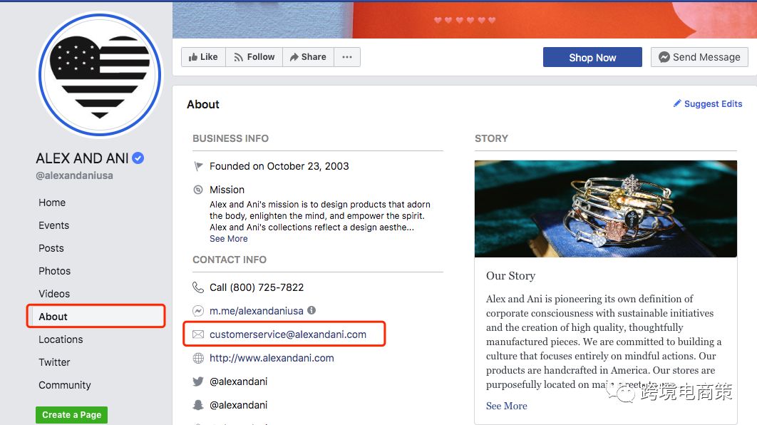
Task: Click the Snapchat ghost icon
Action: (x=198, y=405)
